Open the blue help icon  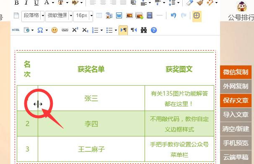pos(154,30)
